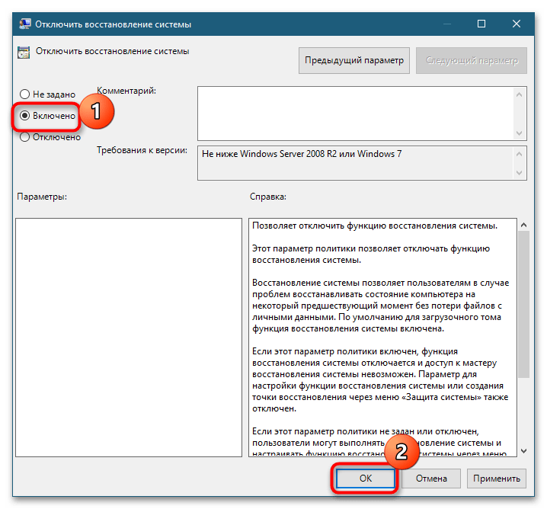The width and height of the screenshot is (547, 509).
Task: Confirm with the OK button
Action: (365, 478)
